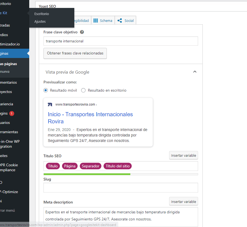Image resolution: width=247 pixels, height=227 pixels.
Task: Click Insertar variable next to Título SEO
Action: [x=184, y=155]
